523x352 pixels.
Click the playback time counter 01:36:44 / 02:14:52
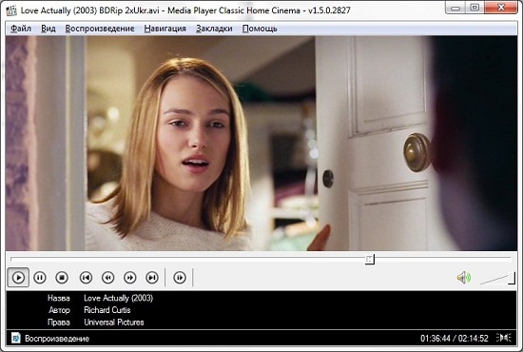tap(455, 339)
